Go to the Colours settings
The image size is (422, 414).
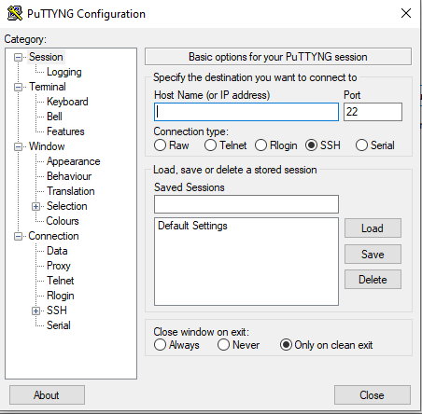pyautogui.click(x=63, y=221)
